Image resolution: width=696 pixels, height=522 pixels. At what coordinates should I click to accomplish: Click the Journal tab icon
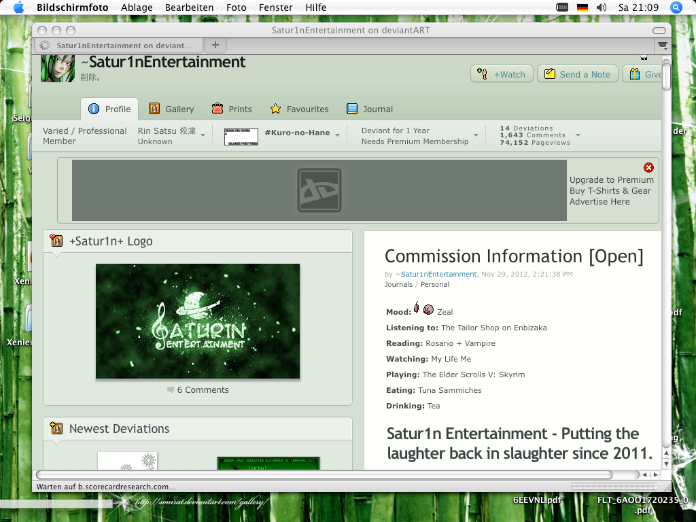(352, 109)
